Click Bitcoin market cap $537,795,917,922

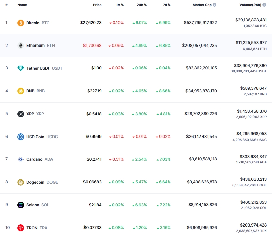point(201,23)
